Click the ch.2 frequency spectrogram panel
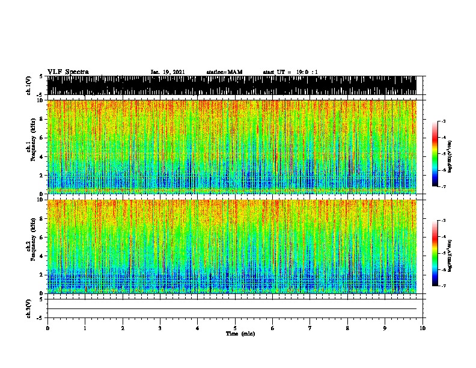476x368 pixels. pos(232,247)
